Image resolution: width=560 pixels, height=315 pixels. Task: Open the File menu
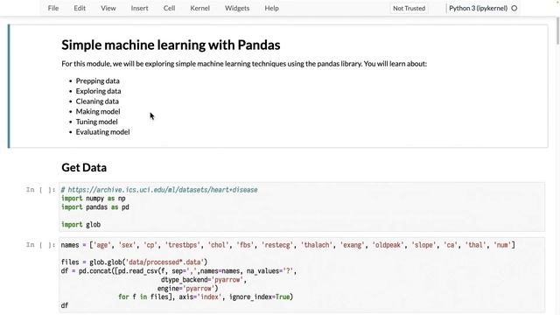(53, 8)
